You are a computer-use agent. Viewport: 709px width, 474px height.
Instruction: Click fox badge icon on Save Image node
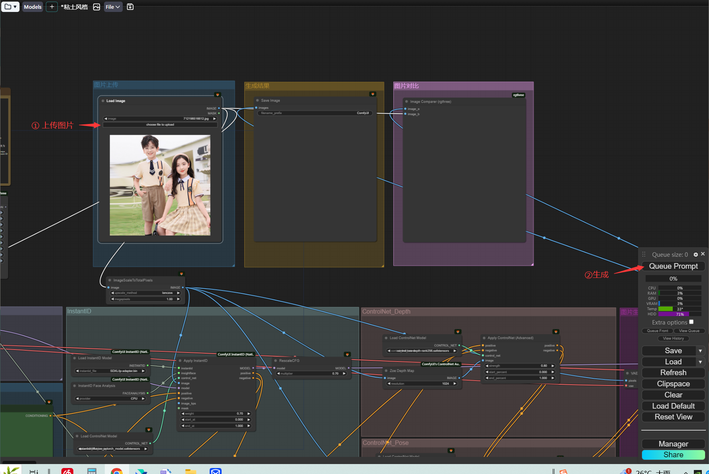pyautogui.click(x=373, y=94)
